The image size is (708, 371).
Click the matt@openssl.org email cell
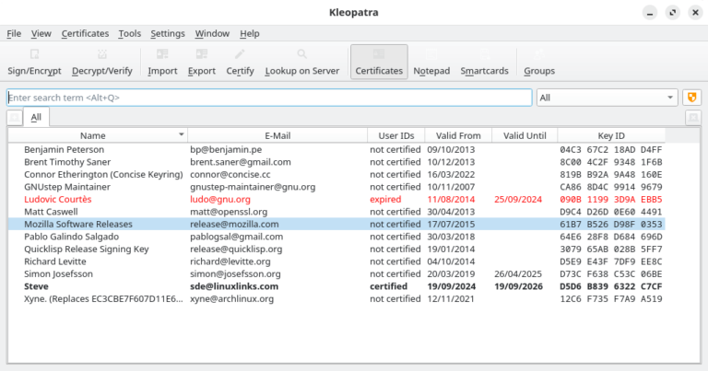point(229,212)
